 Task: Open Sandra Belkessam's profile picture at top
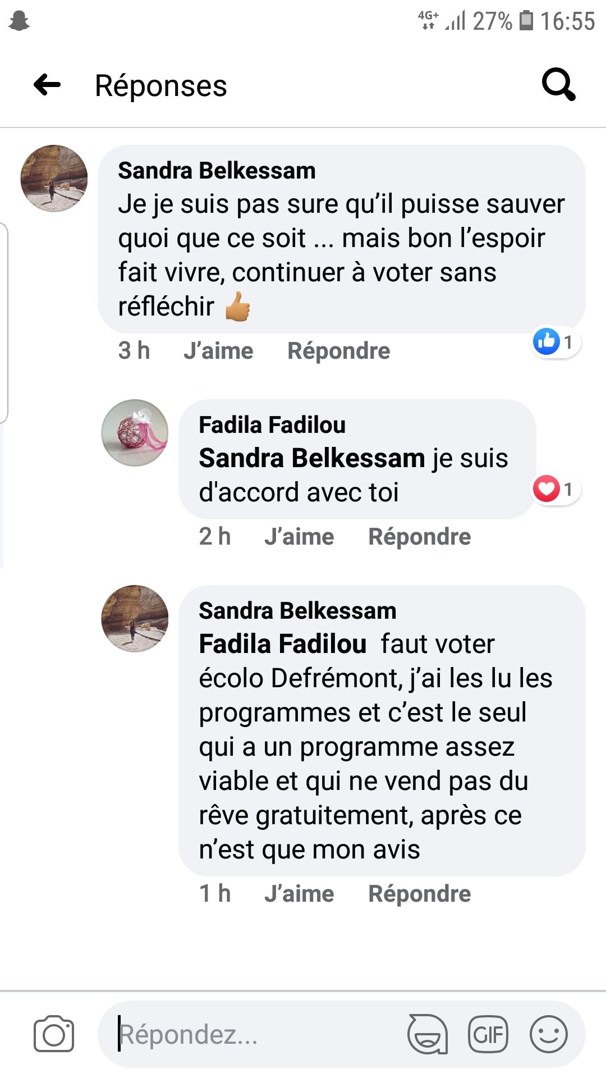coord(54,179)
